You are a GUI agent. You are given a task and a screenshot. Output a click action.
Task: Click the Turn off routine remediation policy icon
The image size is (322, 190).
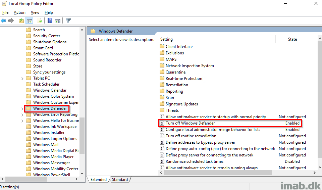click(x=162, y=136)
